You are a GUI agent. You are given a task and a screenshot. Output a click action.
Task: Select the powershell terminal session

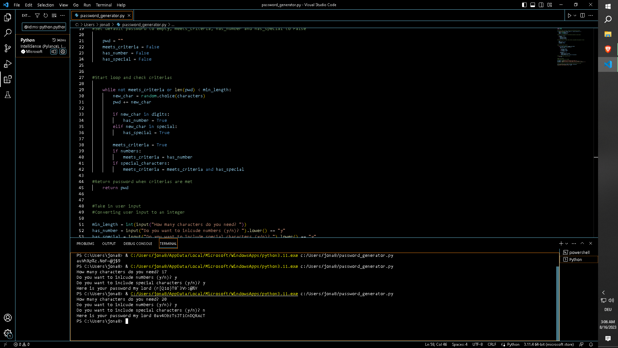pos(578,252)
